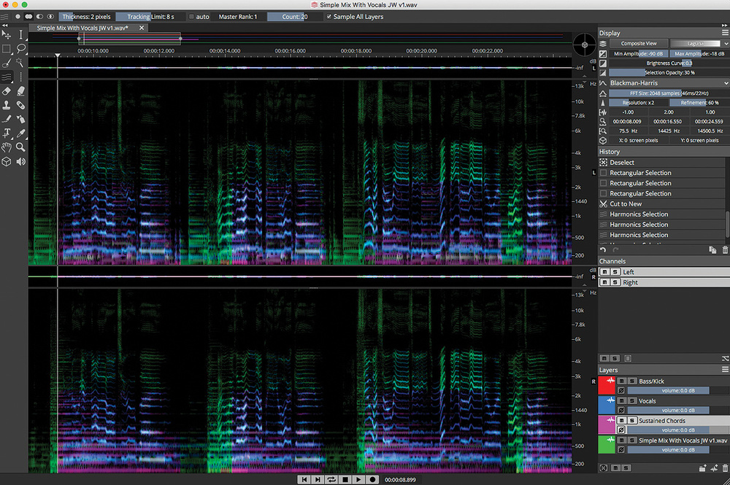Pick the Eraser tool in the toolbox
Screen dimensions: 730x485
[7, 91]
